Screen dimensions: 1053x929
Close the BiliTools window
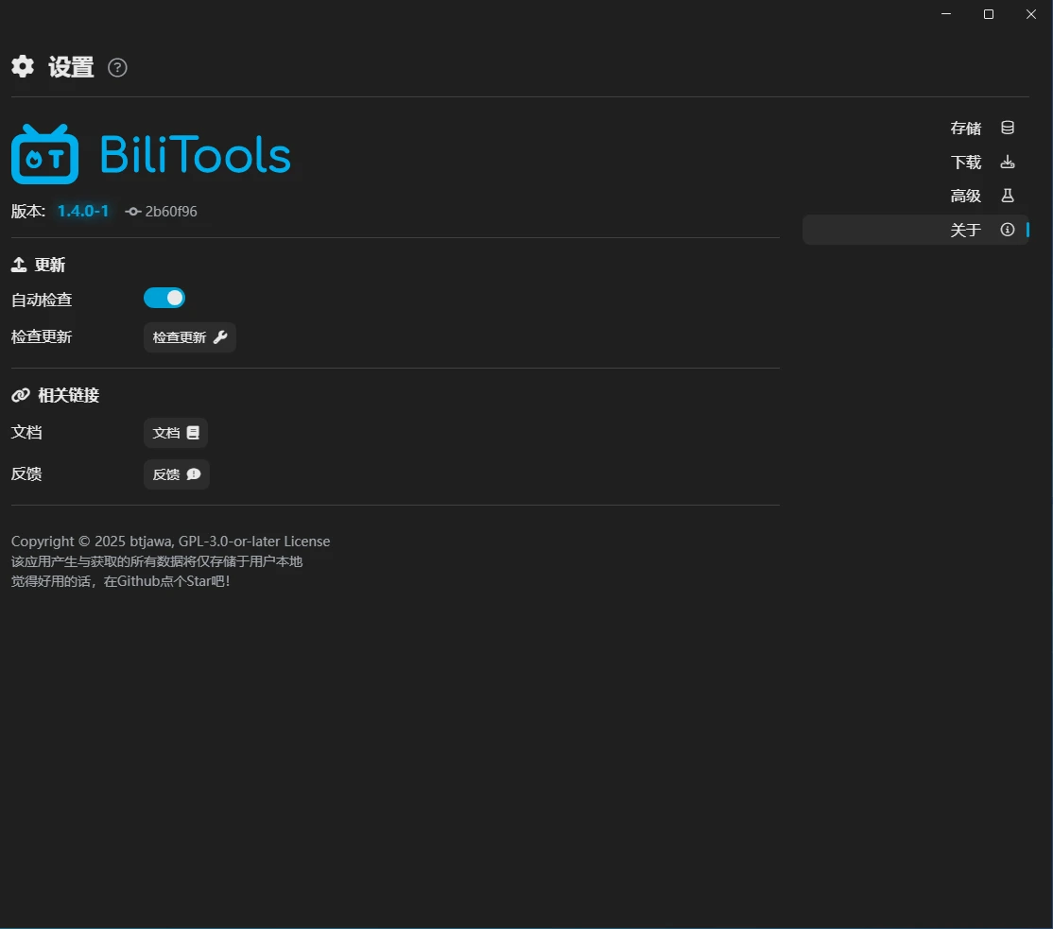(x=1031, y=14)
